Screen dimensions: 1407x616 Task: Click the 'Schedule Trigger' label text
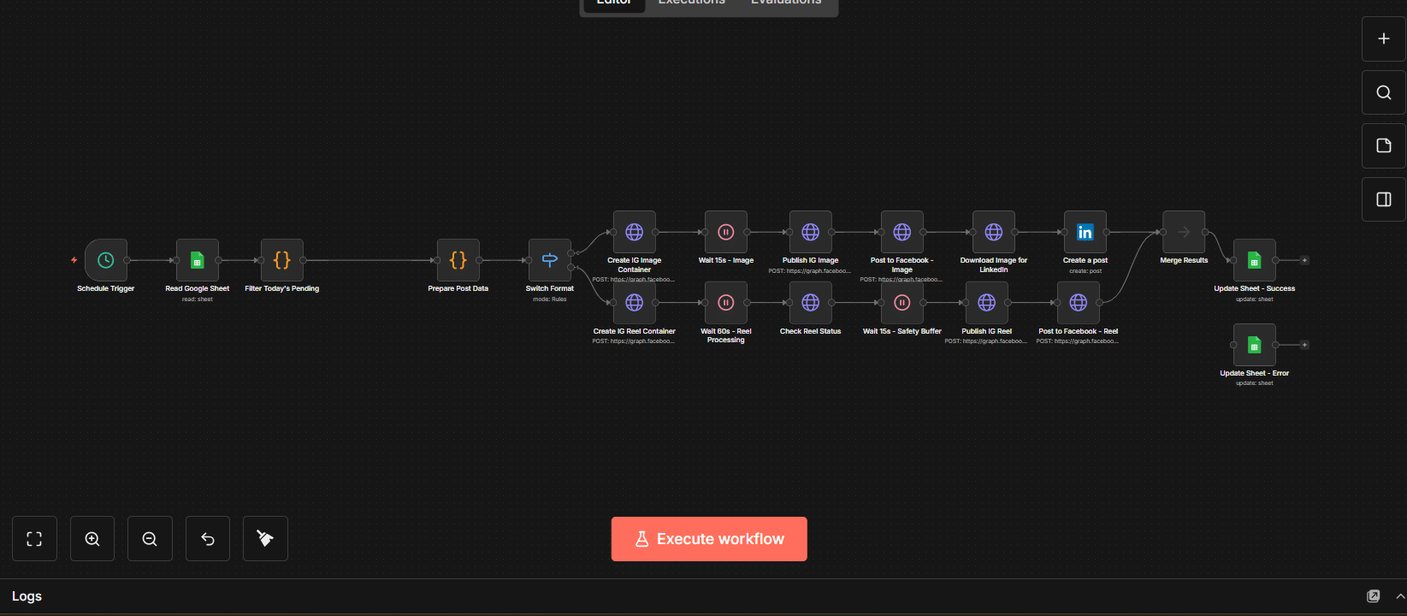[x=106, y=288]
